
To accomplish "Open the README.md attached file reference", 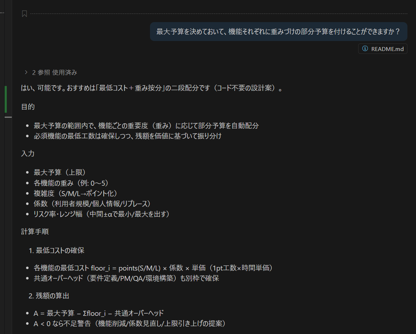I will (387, 49).
